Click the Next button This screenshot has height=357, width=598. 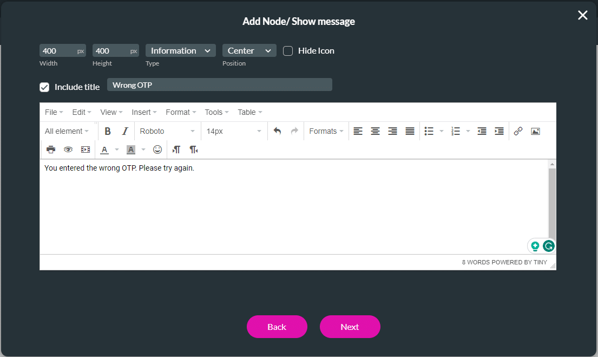coord(350,327)
